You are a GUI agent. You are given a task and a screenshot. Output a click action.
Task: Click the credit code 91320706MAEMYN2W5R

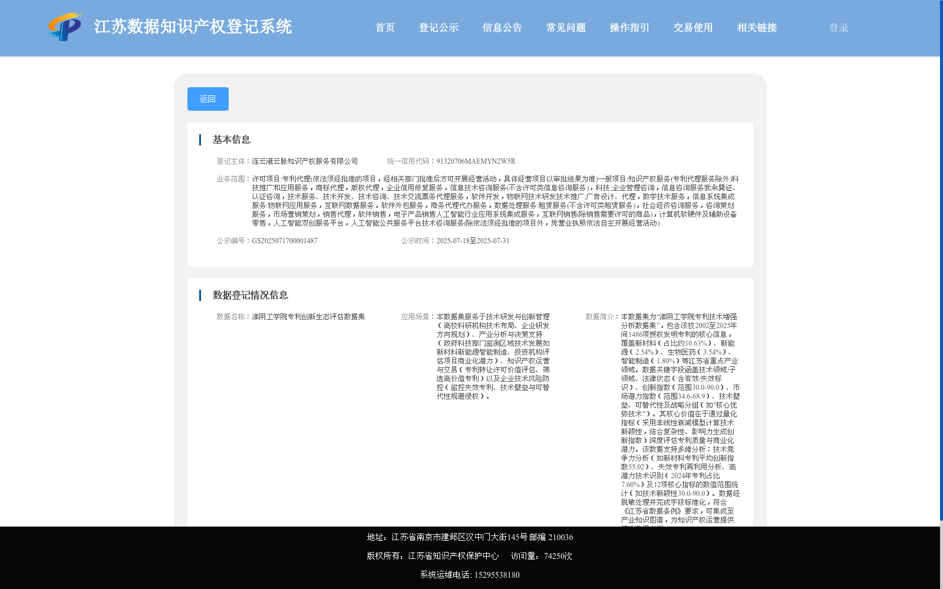pyautogui.click(x=476, y=161)
